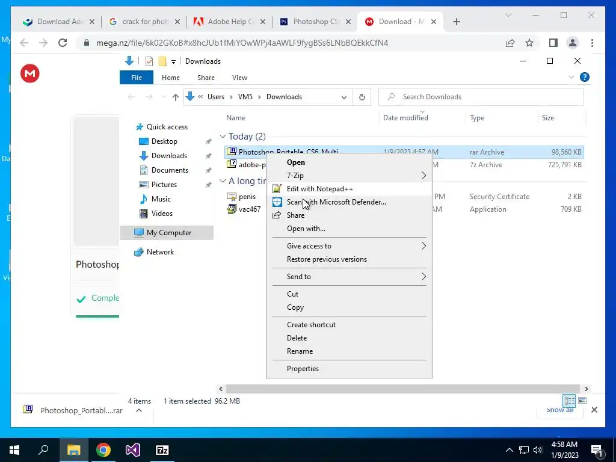Click the horizontal scrollbar in Explorer

tap(403, 389)
